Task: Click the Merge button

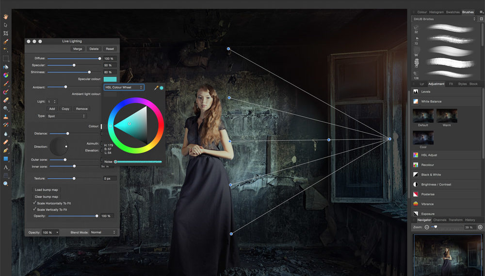Action: click(x=78, y=49)
